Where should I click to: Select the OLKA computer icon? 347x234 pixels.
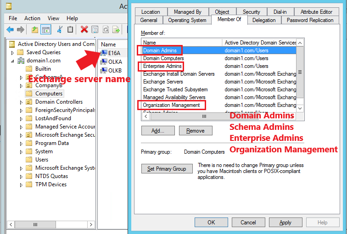104,61
